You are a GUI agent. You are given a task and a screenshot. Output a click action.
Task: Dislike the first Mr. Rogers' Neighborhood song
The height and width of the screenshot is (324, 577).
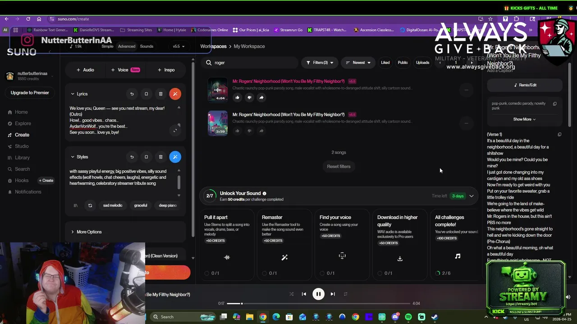[249, 97]
